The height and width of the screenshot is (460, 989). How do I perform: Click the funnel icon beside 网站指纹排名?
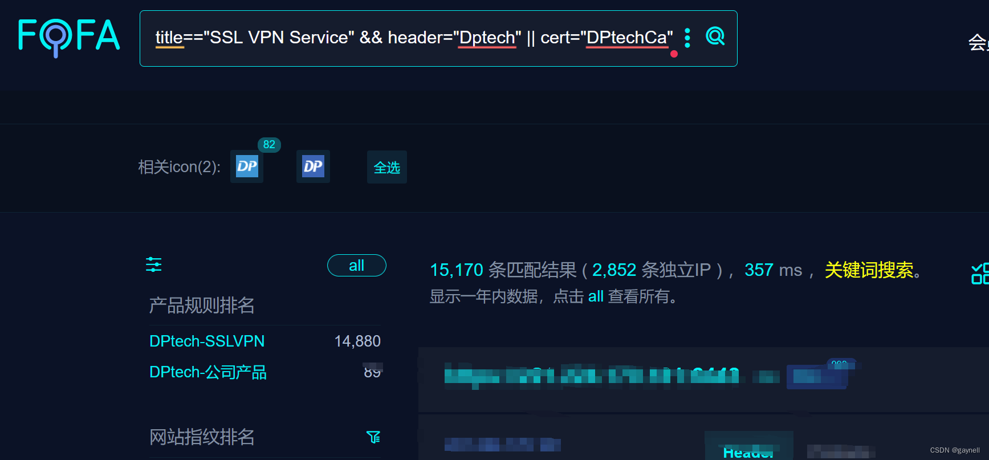point(373,437)
